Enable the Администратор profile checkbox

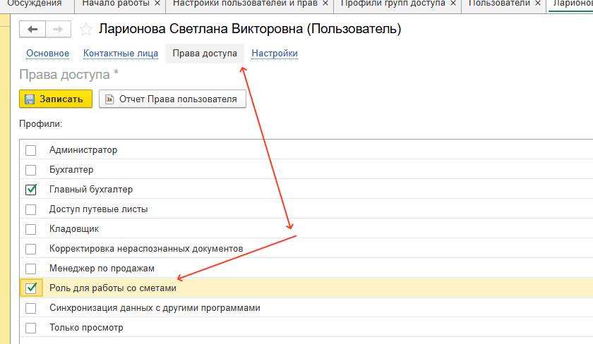[30, 150]
